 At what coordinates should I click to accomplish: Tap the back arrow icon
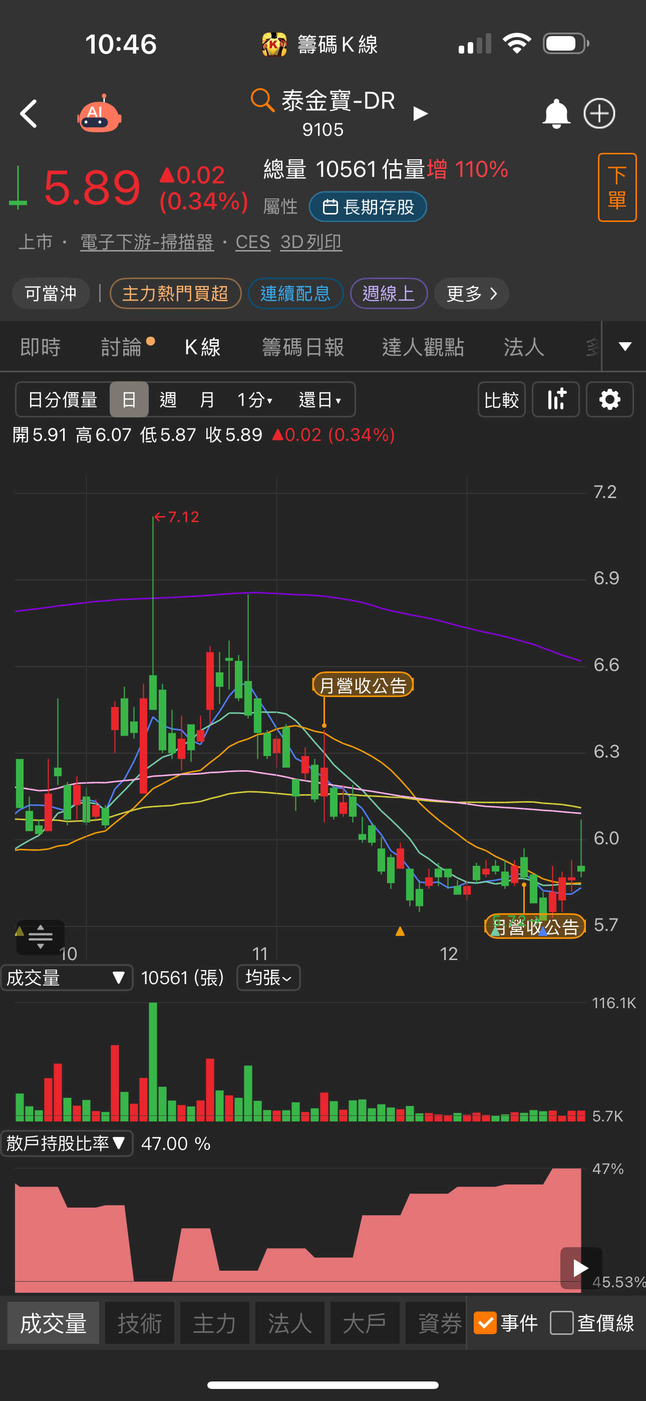tap(28, 114)
